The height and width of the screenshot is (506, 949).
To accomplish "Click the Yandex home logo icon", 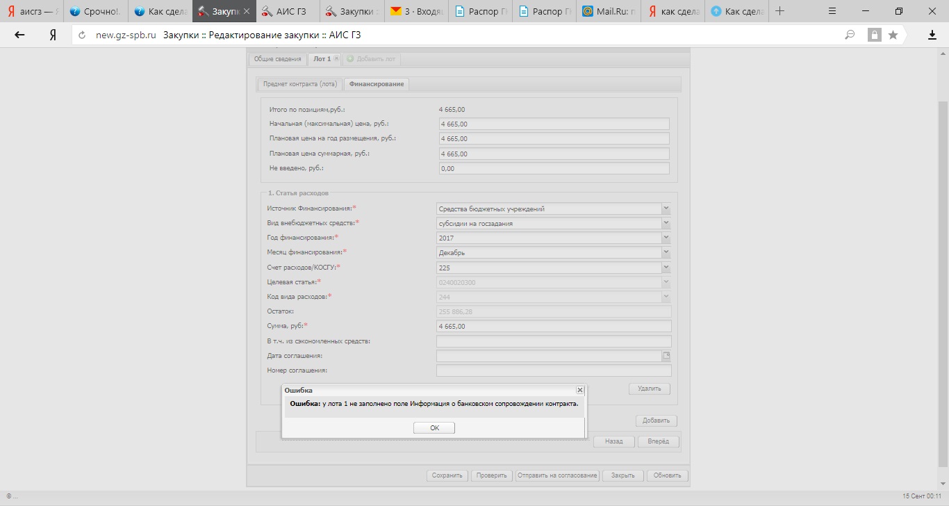I will click(x=52, y=35).
